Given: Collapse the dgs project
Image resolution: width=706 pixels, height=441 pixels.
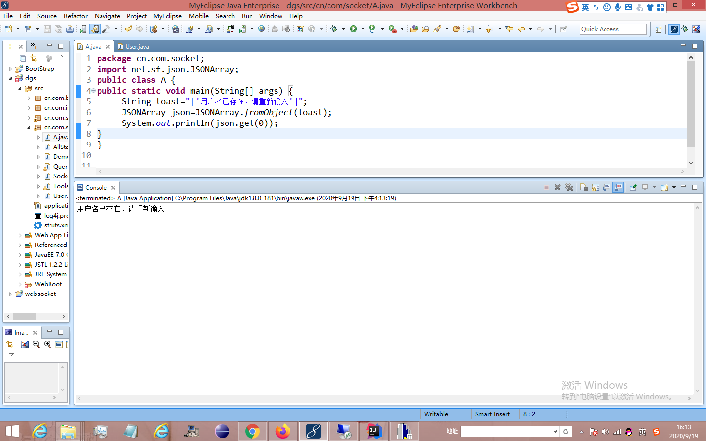Looking at the screenshot, I should 11,78.
